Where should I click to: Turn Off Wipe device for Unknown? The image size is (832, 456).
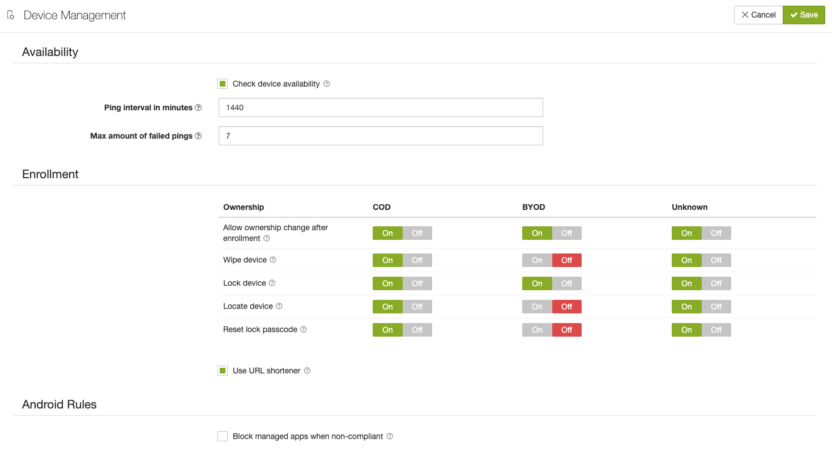click(716, 260)
